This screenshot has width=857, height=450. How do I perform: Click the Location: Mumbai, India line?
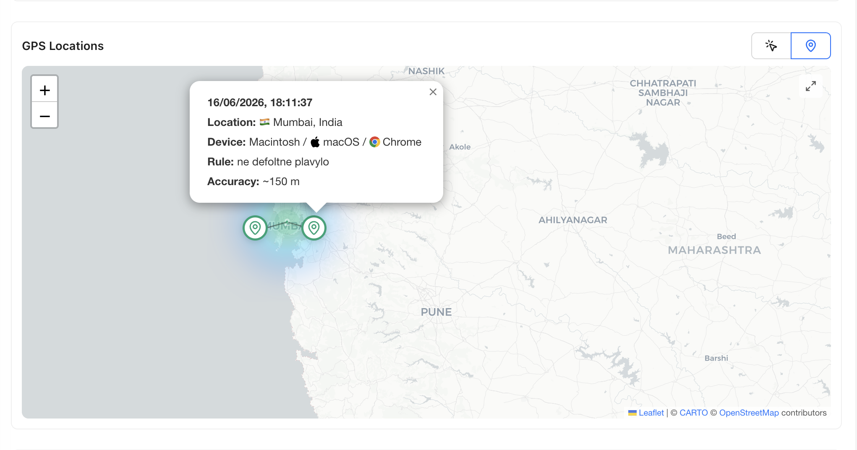(x=275, y=122)
